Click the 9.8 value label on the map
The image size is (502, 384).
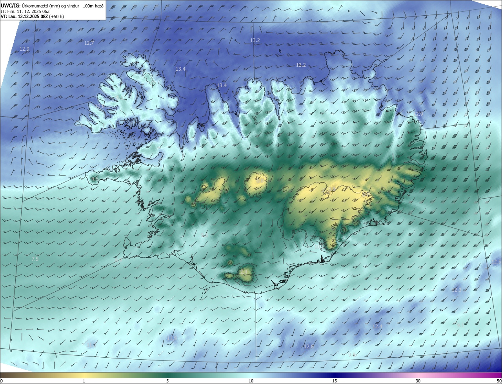(x=352, y=355)
